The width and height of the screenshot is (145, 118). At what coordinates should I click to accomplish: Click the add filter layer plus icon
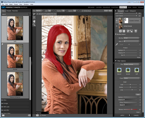pyautogui.click(x=120, y=31)
